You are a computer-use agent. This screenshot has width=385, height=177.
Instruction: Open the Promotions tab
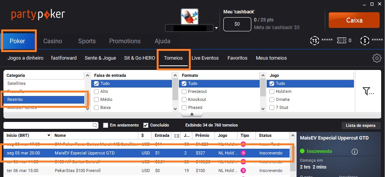pos(125,41)
